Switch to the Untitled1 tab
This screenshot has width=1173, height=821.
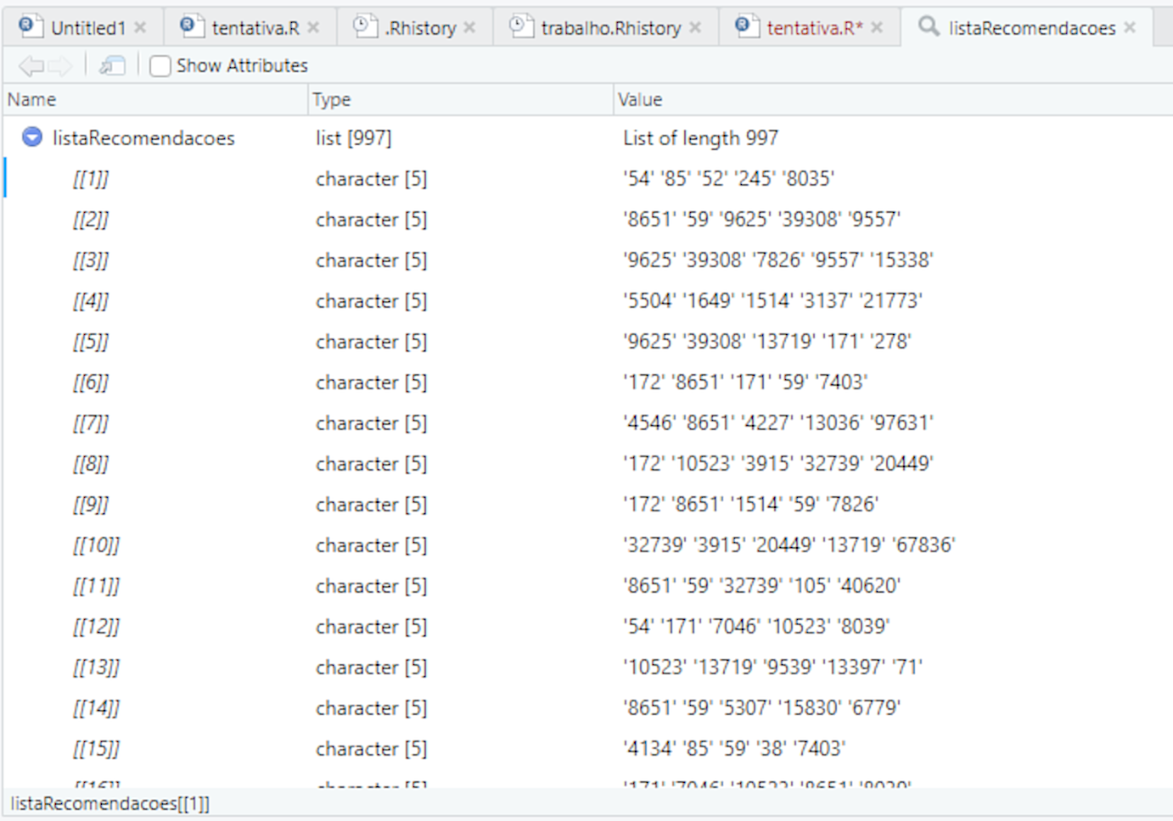87,28
